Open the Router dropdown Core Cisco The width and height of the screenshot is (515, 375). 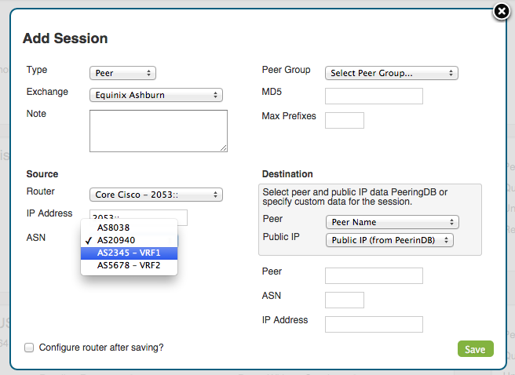(156, 195)
